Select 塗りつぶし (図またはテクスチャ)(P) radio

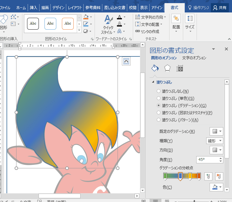pyautogui.click(x=159, y=113)
